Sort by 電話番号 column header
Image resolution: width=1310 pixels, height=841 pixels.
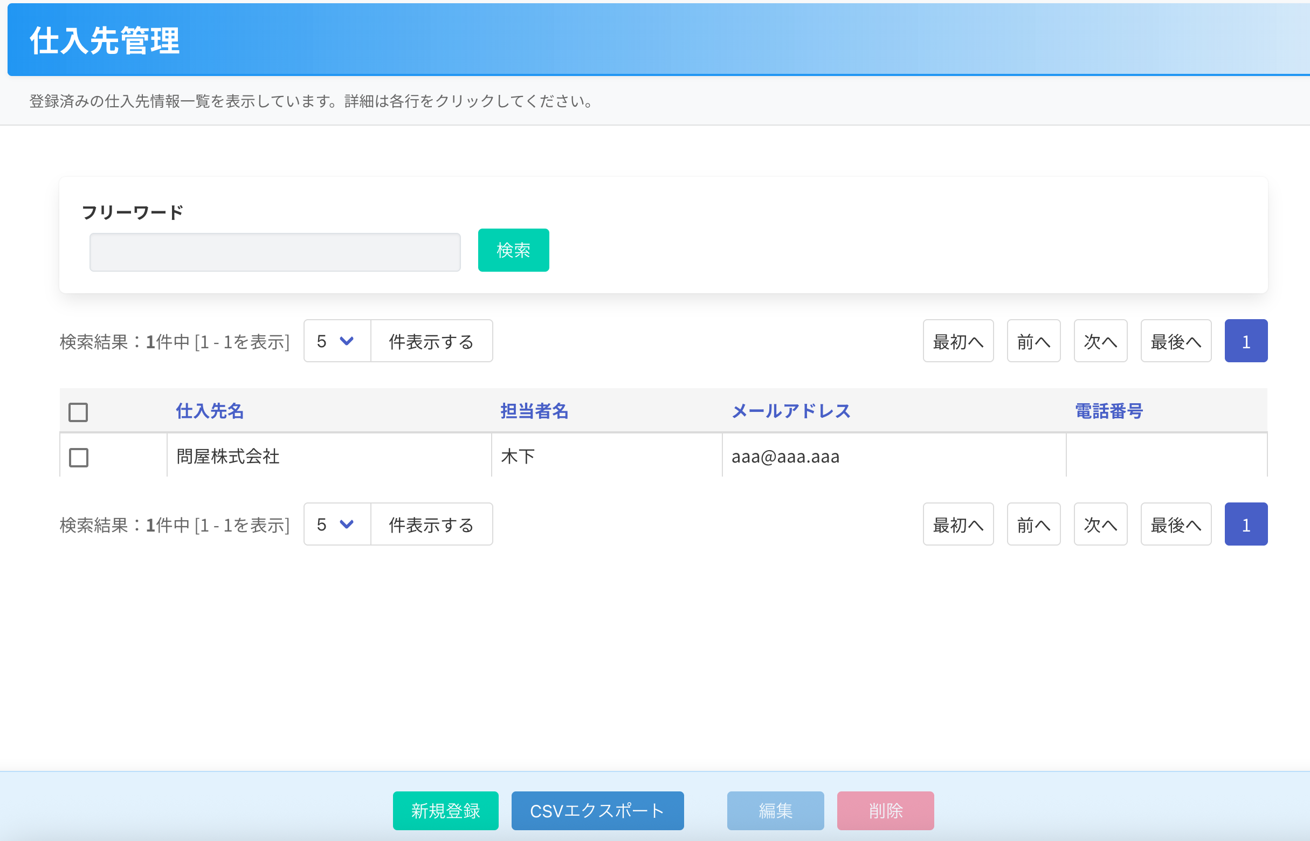pos(1108,411)
